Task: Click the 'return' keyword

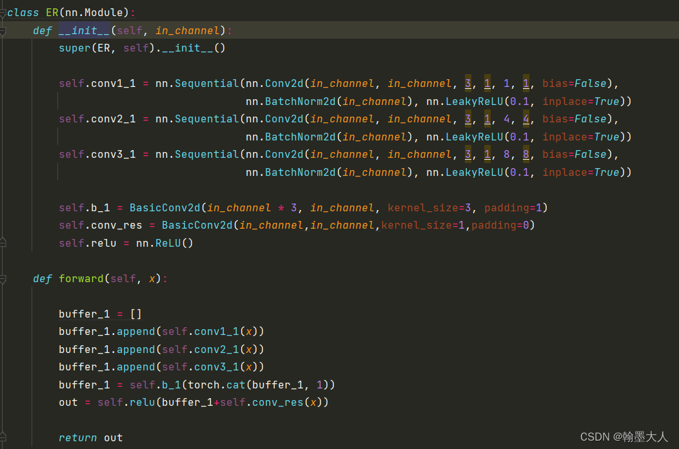Action: tap(78, 438)
